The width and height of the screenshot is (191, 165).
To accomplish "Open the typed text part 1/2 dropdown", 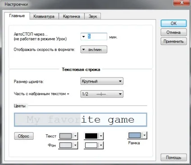I will [x=102, y=94].
